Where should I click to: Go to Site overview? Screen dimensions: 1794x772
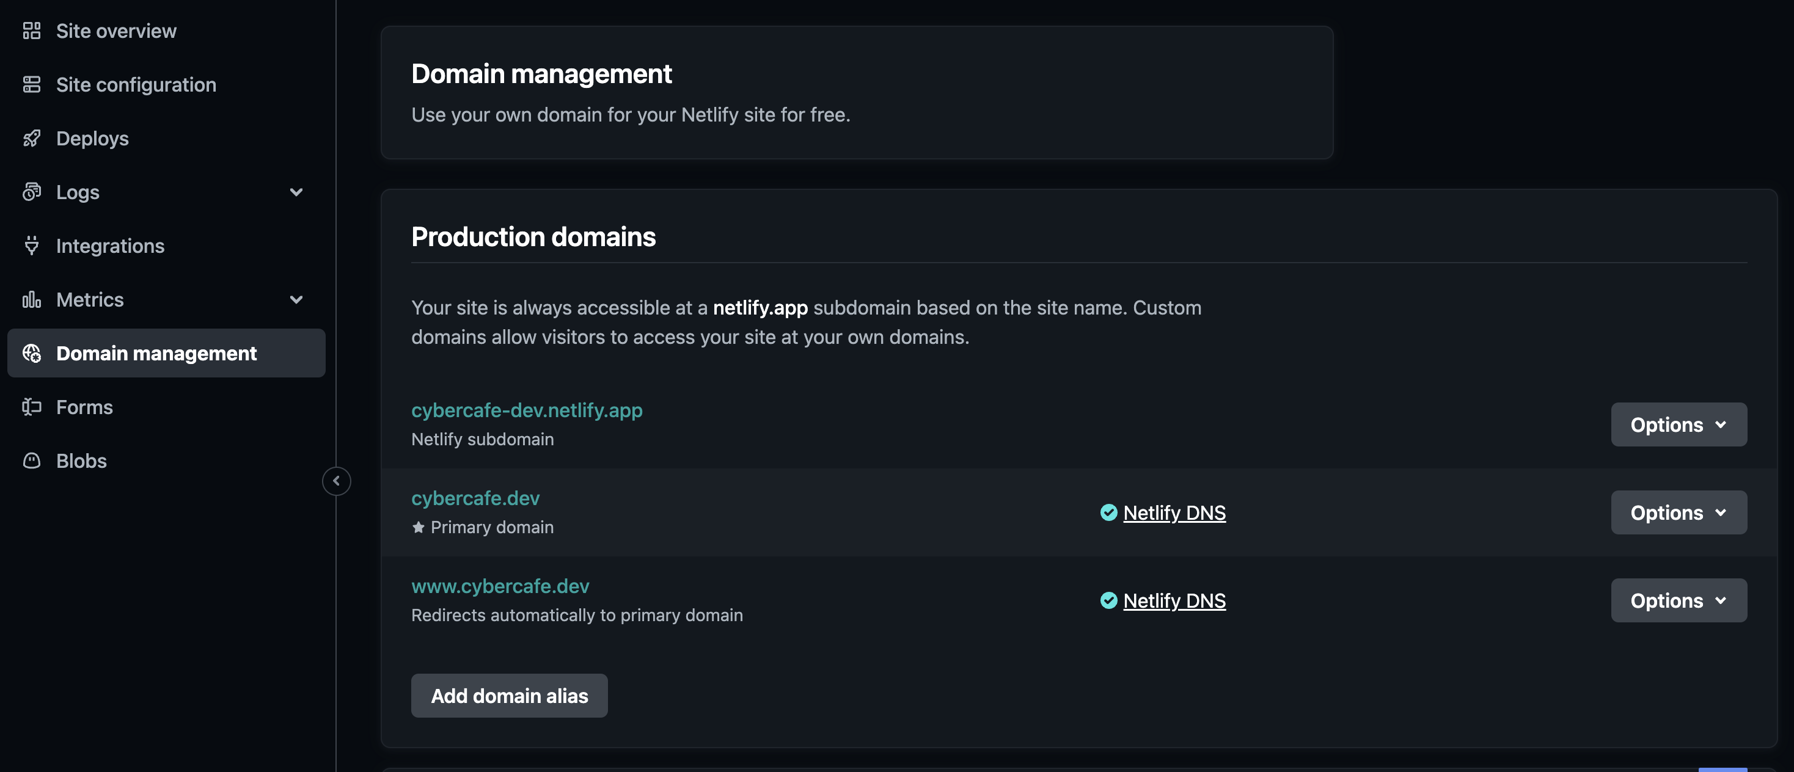coord(166,31)
